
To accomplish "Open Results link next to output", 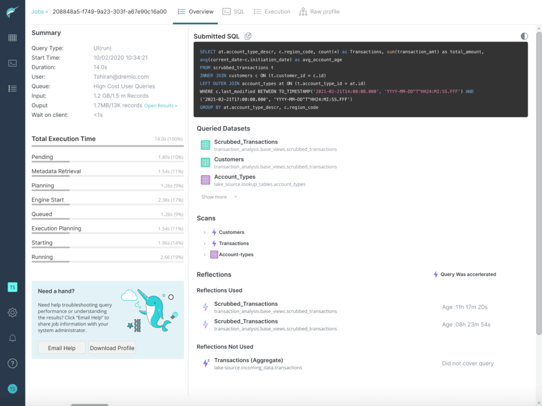I will click(161, 105).
